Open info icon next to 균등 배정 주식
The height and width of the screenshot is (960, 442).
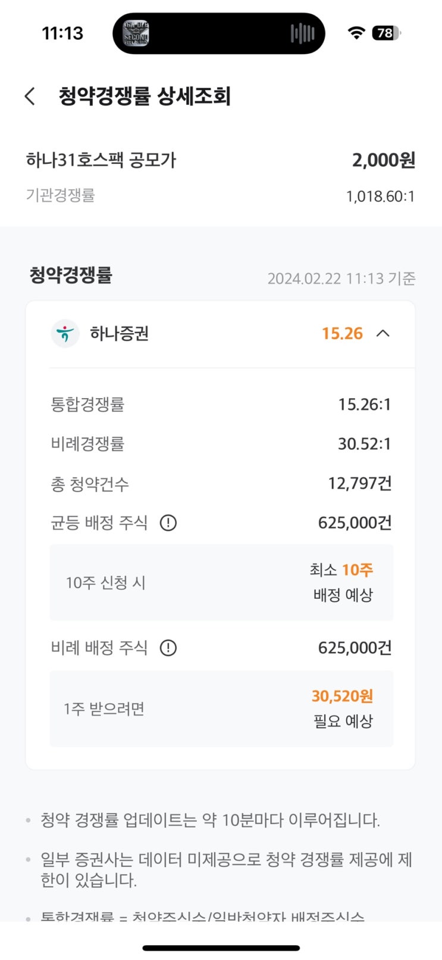pos(168,523)
